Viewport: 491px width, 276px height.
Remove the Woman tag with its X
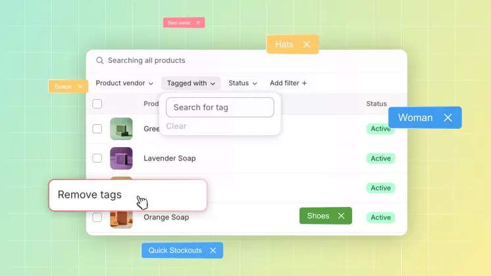tap(448, 118)
